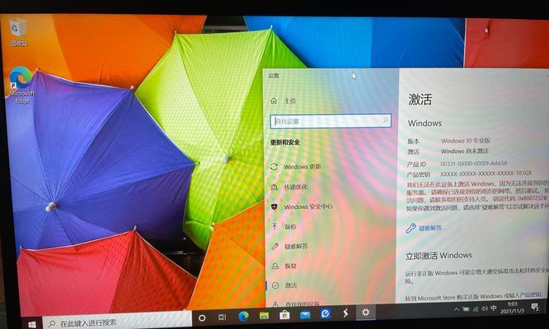The image size is (549, 329).
Task: Open Cortana circle icon on taskbar
Action: click(202, 318)
